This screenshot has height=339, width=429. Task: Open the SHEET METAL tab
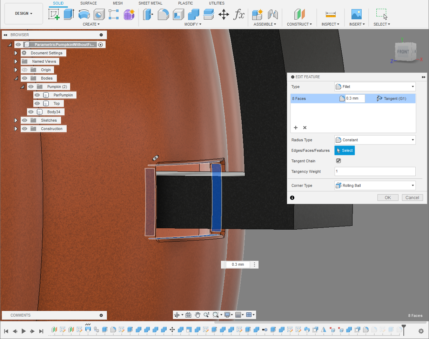150,3
